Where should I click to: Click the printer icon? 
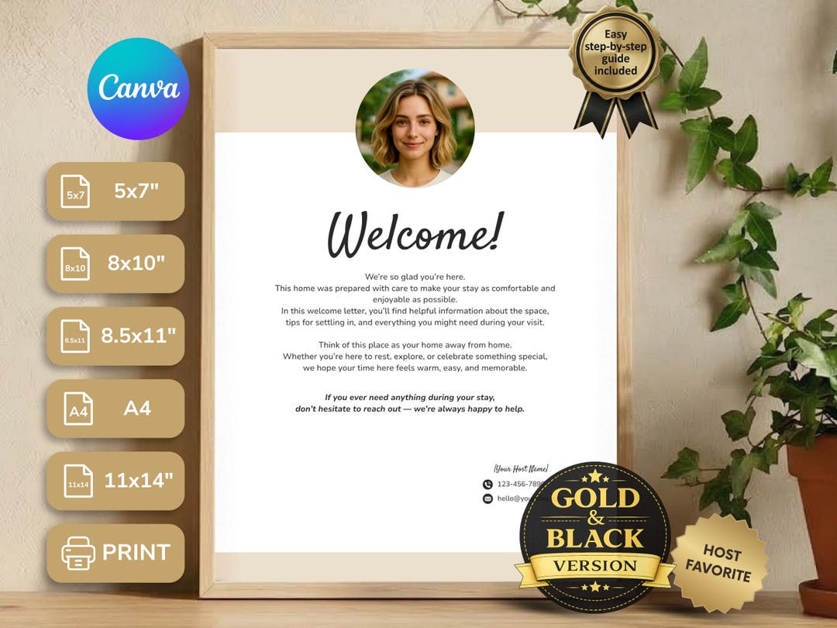coord(78,554)
